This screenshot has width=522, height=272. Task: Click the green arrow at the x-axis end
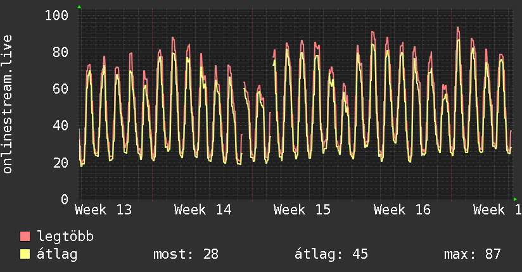pos(515,199)
